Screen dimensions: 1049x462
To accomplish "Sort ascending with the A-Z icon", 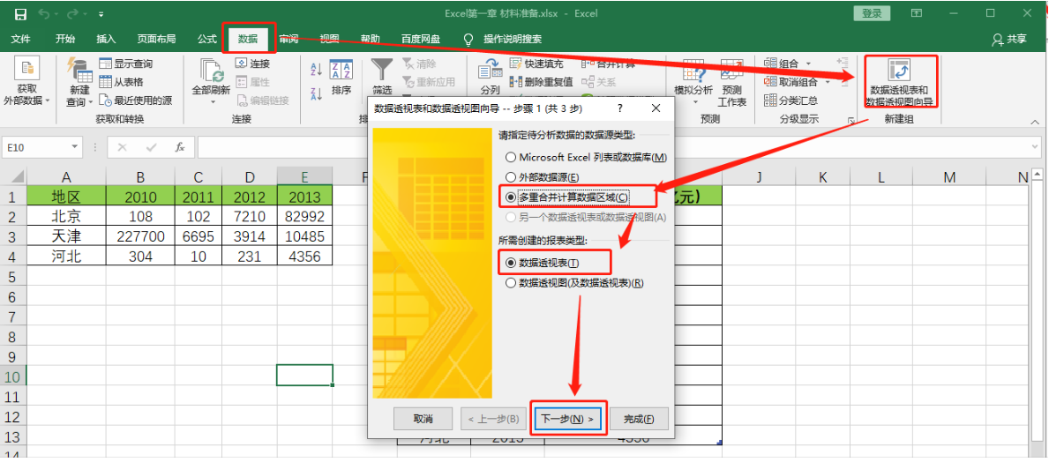I will [317, 71].
